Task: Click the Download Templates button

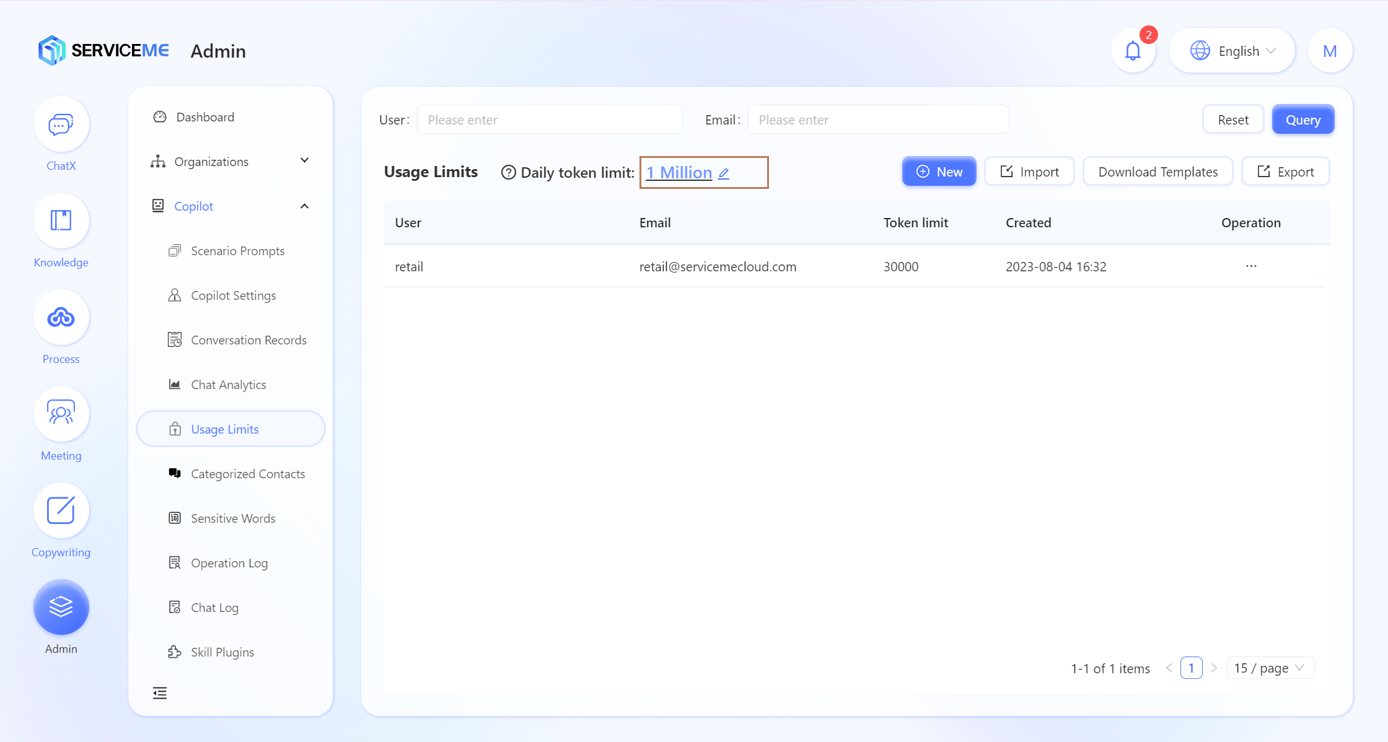Action: (x=1157, y=172)
